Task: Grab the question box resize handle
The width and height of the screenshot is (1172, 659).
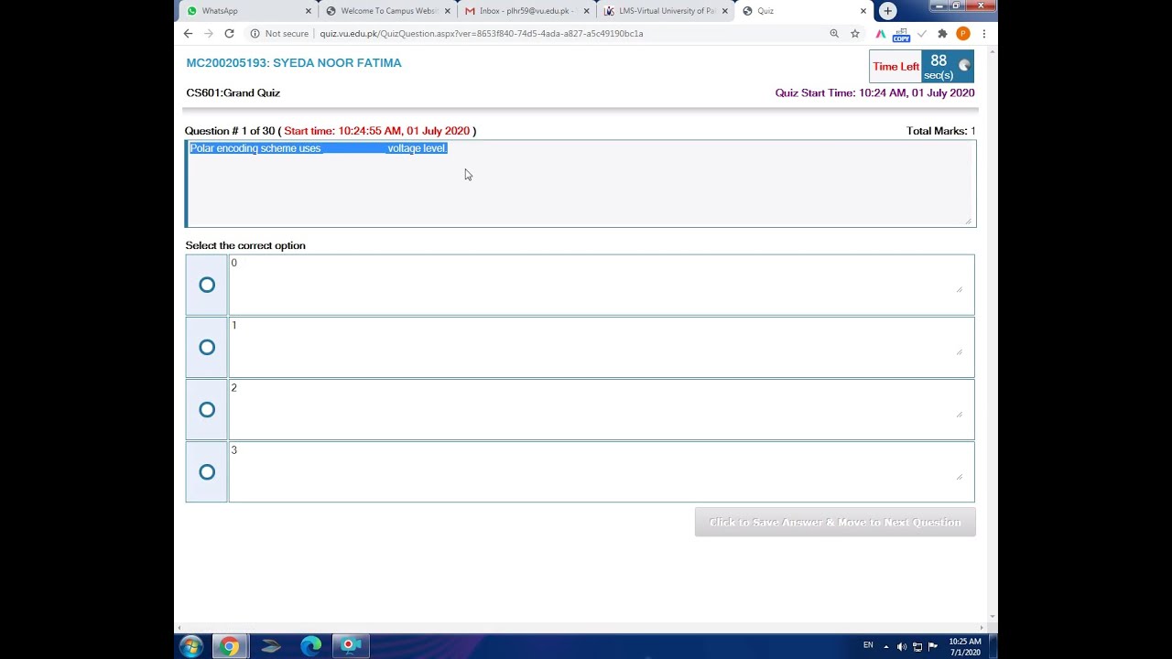Action: 968,221
